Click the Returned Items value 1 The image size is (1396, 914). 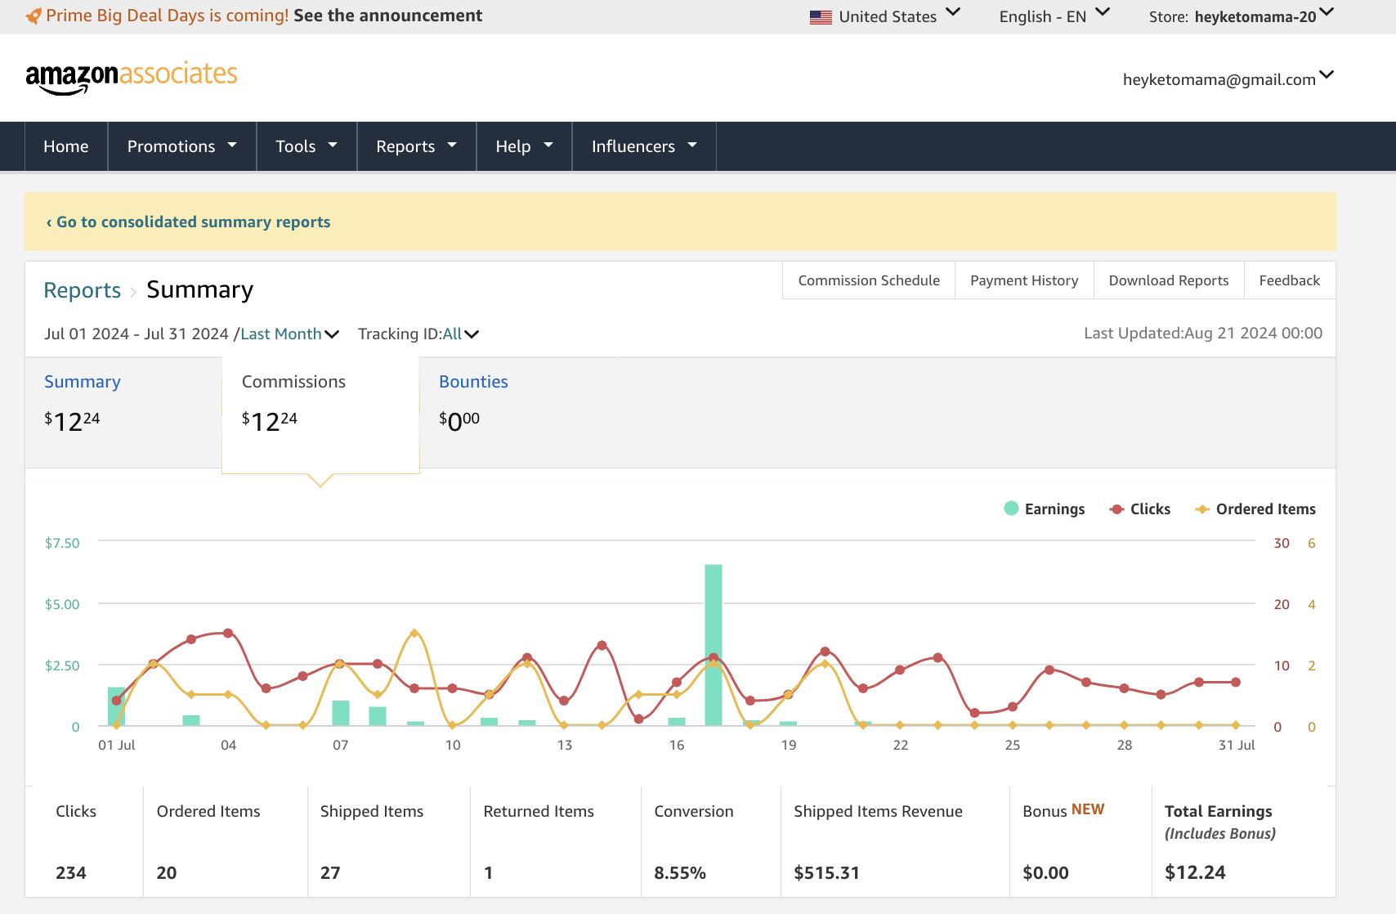[488, 872]
